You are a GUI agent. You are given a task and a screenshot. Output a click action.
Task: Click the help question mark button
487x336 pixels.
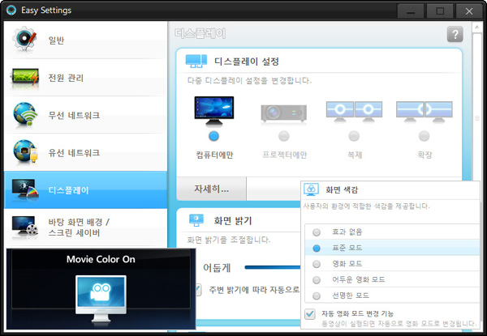click(455, 34)
